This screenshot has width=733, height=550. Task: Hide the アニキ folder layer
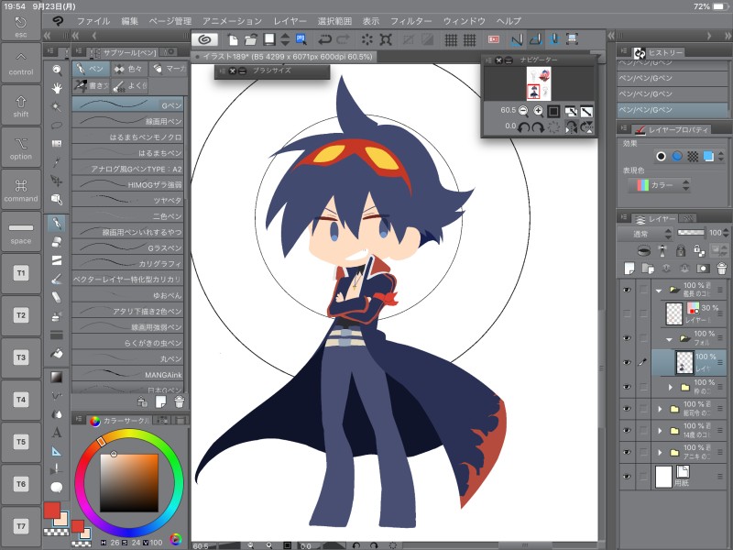tap(627, 452)
